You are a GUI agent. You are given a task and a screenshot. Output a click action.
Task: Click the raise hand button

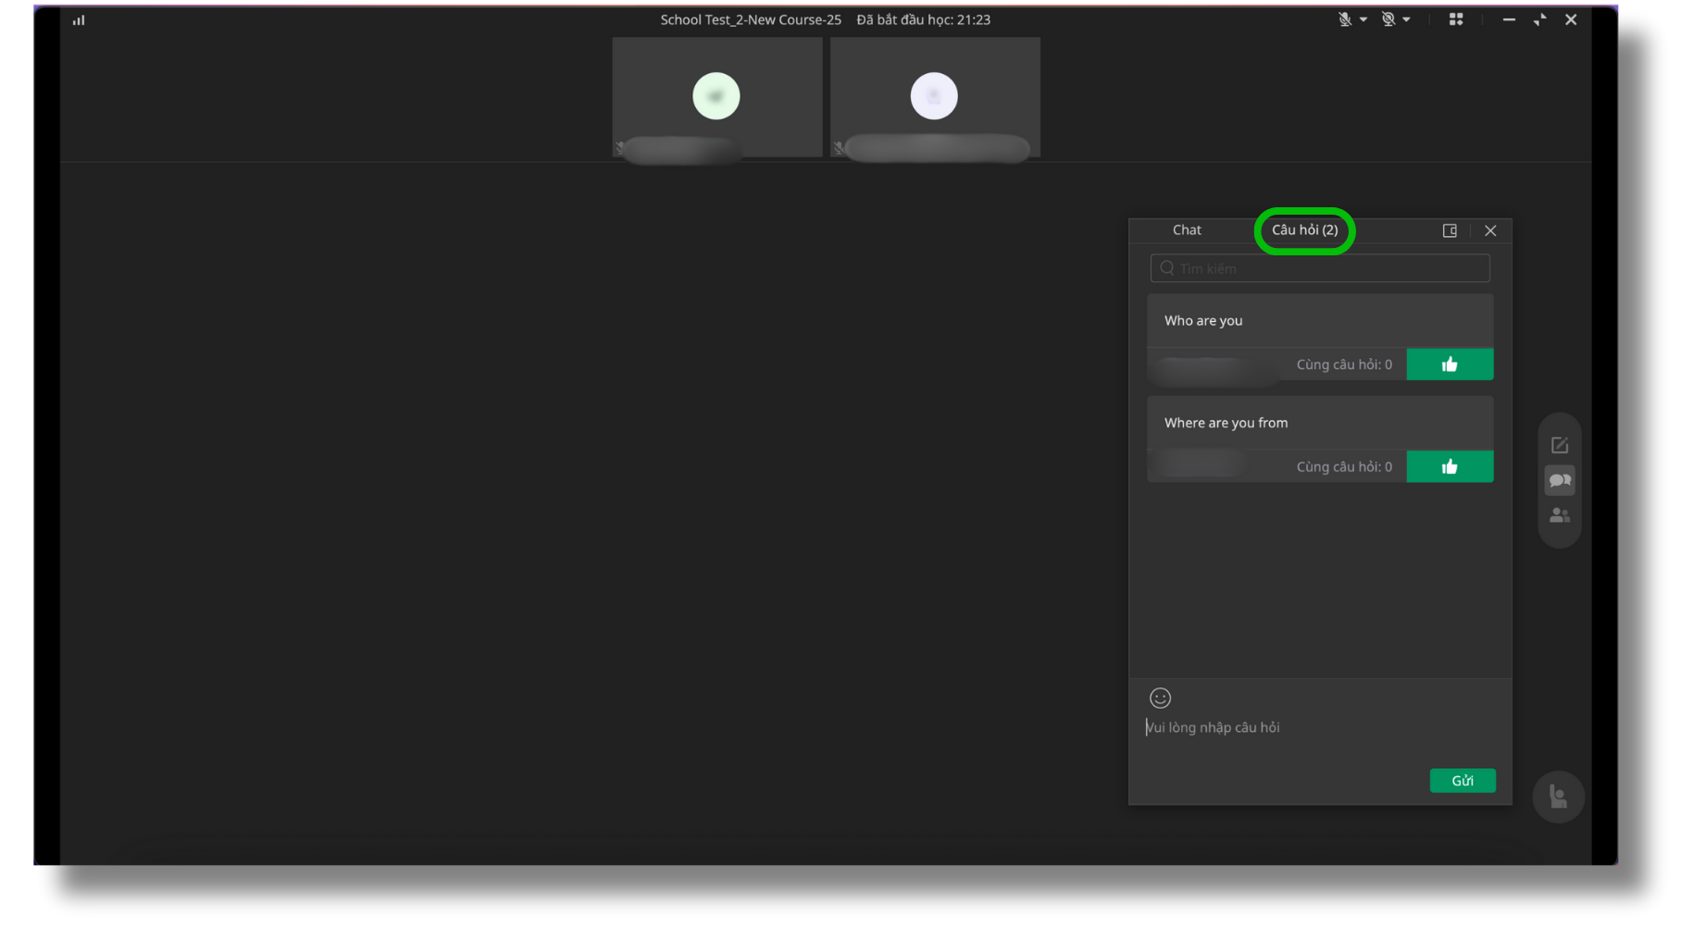pyautogui.click(x=1559, y=797)
